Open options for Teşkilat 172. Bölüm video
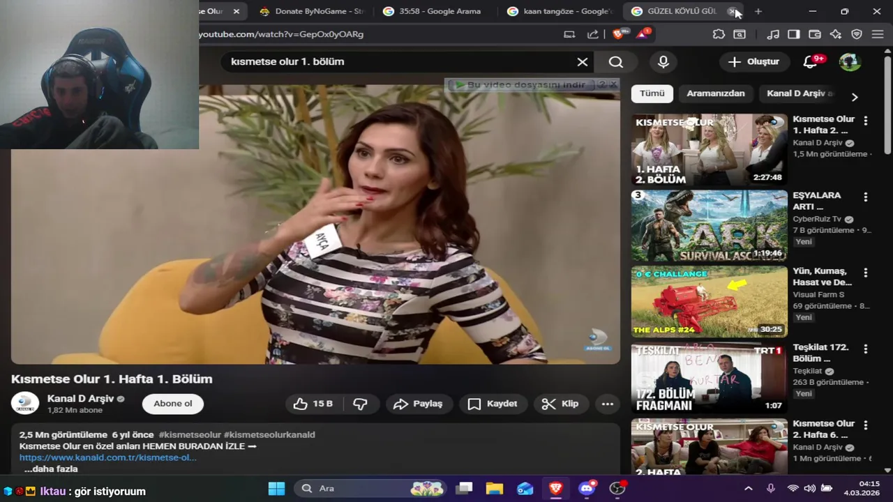The width and height of the screenshot is (893, 502). [x=866, y=349]
